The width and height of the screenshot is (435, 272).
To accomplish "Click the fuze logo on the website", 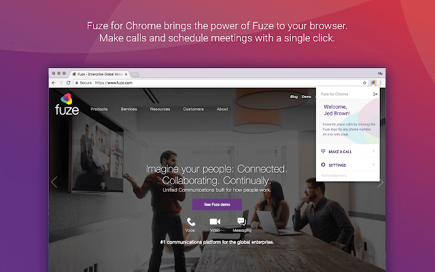I will 67,104.
